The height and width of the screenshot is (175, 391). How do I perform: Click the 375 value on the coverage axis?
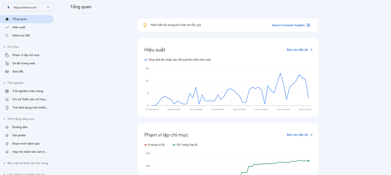(x=148, y=154)
